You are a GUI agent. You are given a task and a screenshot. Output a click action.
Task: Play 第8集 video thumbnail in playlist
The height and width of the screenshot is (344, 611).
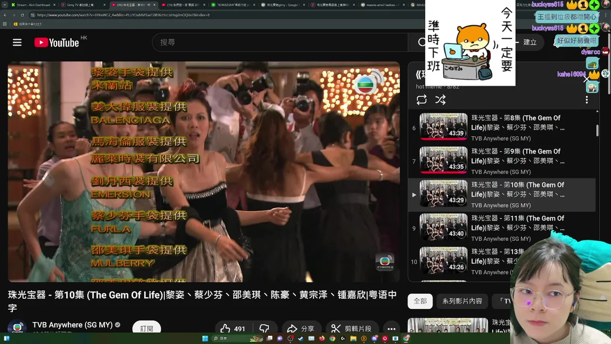pyautogui.click(x=443, y=127)
